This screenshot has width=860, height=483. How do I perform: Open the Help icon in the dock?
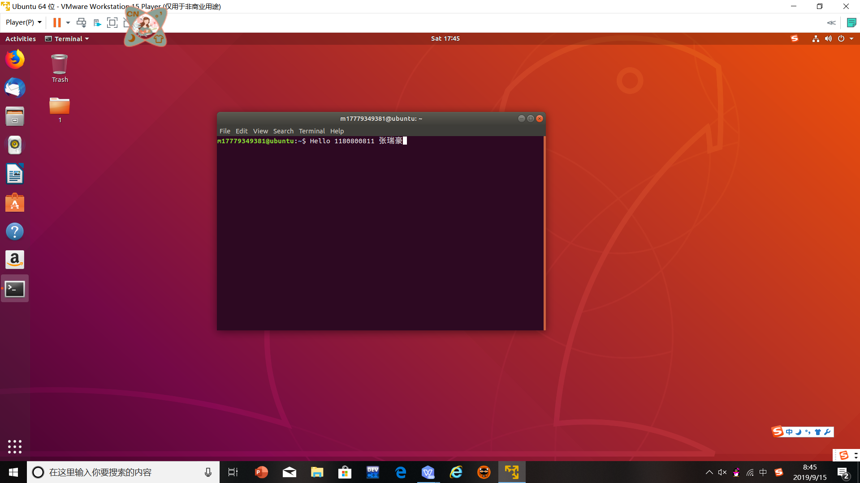pyautogui.click(x=15, y=231)
